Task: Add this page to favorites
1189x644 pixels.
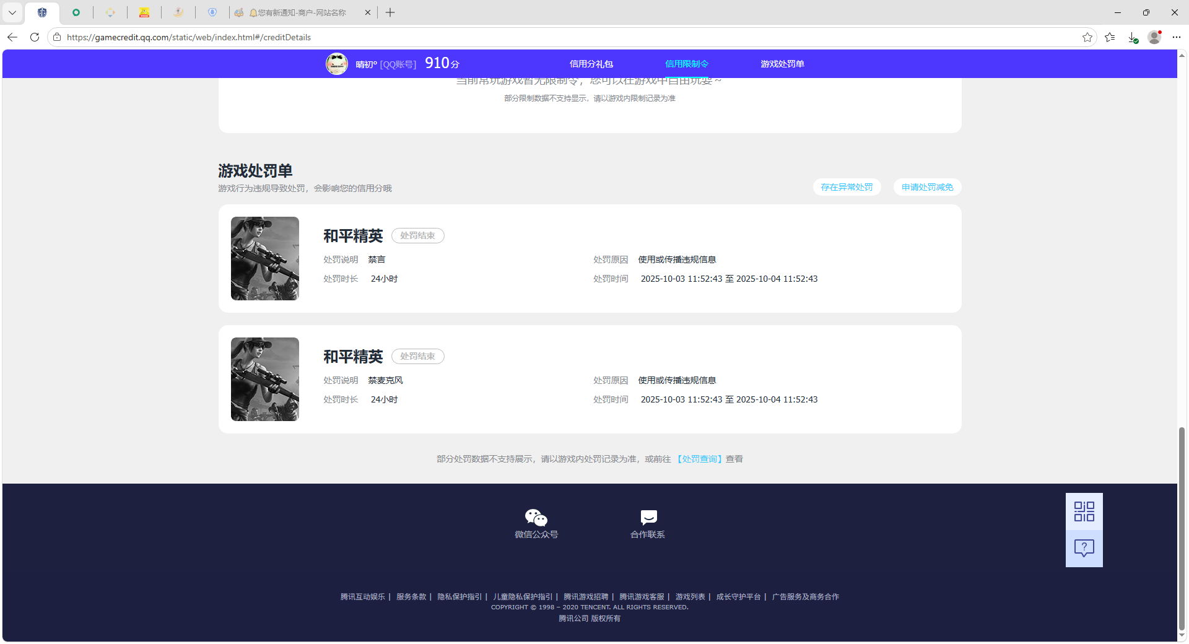Action: [x=1087, y=37]
